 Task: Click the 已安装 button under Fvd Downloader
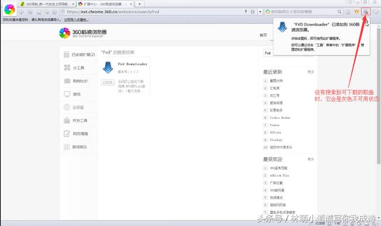pyautogui.click(x=108, y=83)
